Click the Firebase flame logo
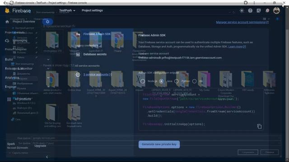The height and width of the screenshot is (162, 289). 7,11
